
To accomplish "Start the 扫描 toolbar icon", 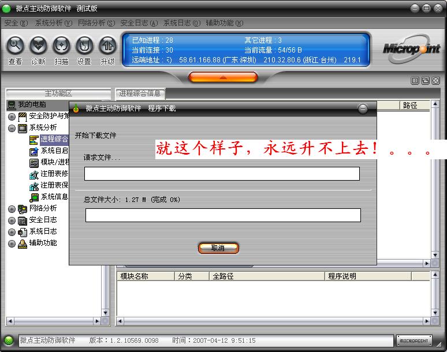I will pos(61,46).
